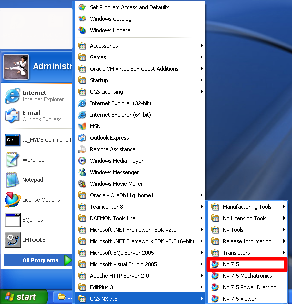Open the Microsoft SQL Server 2005 folder
This screenshot has width=292, height=304.
(x=140, y=253)
